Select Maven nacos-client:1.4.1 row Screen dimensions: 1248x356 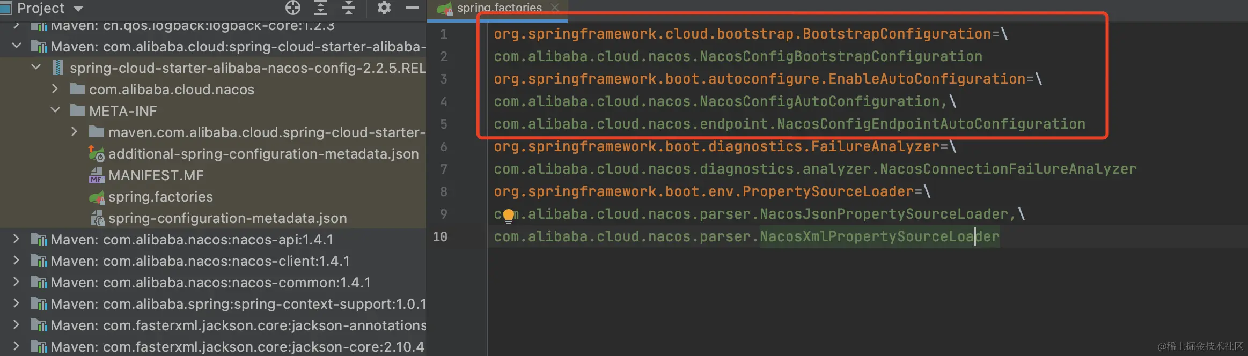point(213,261)
